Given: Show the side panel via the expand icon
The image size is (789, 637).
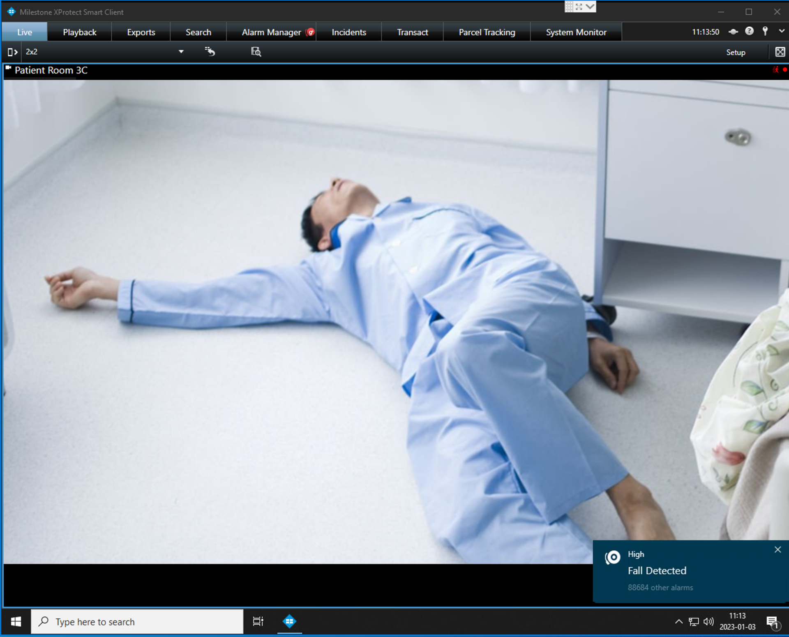Looking at the screenshot, I should [12, 52].
